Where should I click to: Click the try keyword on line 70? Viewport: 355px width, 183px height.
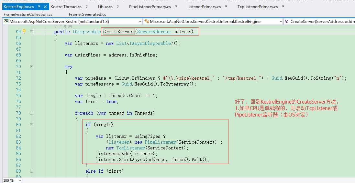(69, 66)
